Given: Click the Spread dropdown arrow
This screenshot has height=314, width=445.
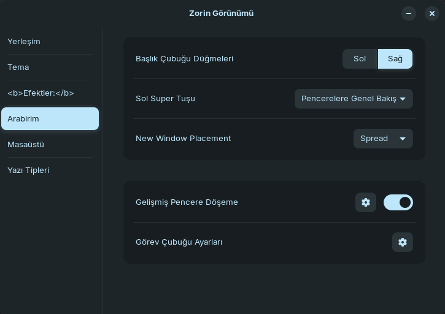Looking at the screenshot, I should [x=403, y=139].
